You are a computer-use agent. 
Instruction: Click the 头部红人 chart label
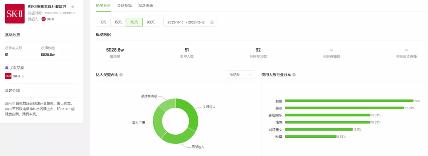click(x=209, y=107)
